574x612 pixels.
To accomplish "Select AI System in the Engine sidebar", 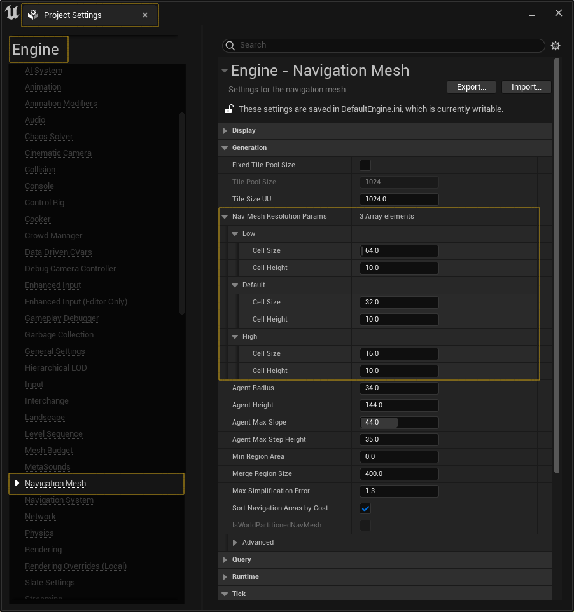I will pyautogui.click(x=43, y=70).
